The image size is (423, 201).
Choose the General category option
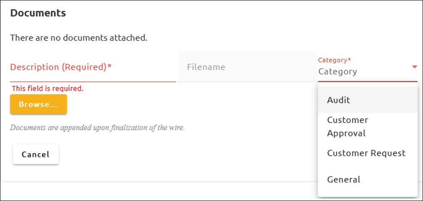344,180
